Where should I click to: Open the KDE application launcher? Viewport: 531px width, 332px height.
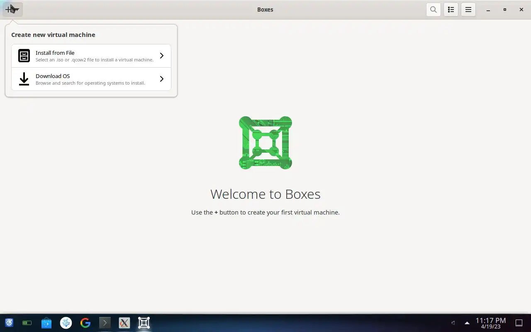(9, 323)
